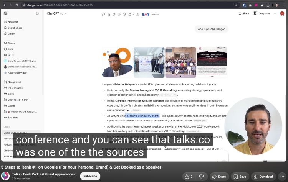Open the Sources panel
288x182 pixels.
[x=150, y=15]
